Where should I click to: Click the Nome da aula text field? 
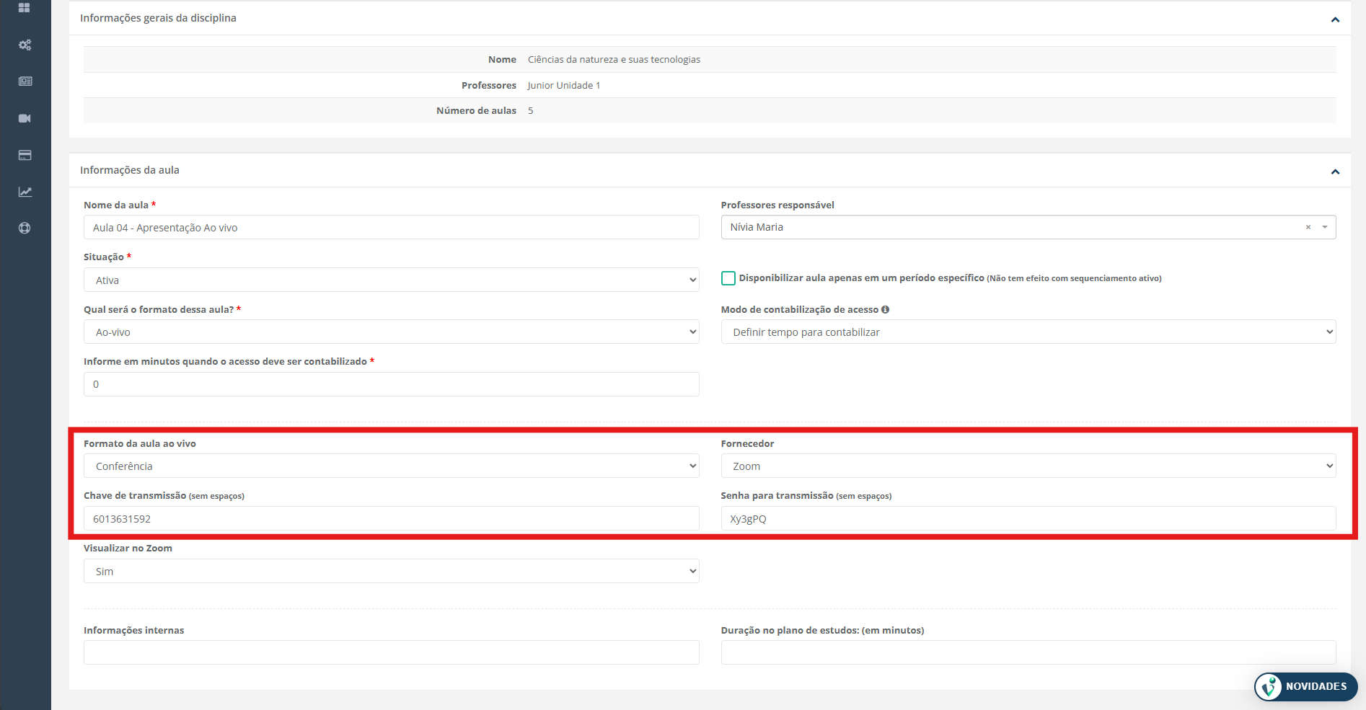[392, 227]
